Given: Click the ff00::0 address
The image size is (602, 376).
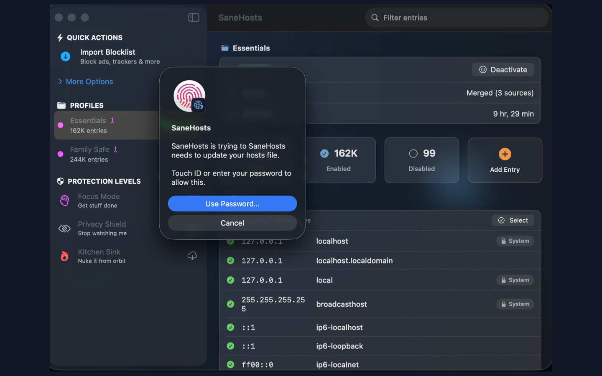Looking at the screenshot, I should 257,365.
